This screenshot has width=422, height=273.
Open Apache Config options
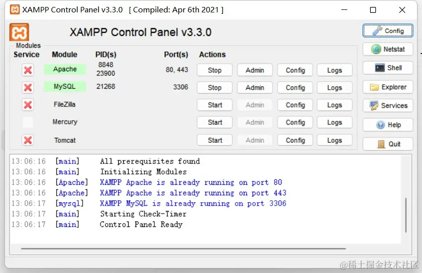(295, 70)
